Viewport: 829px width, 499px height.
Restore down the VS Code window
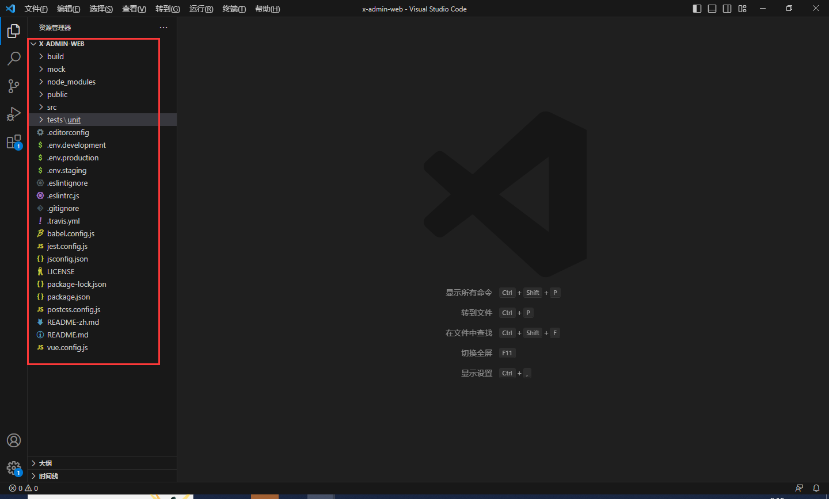pos(789,9)
